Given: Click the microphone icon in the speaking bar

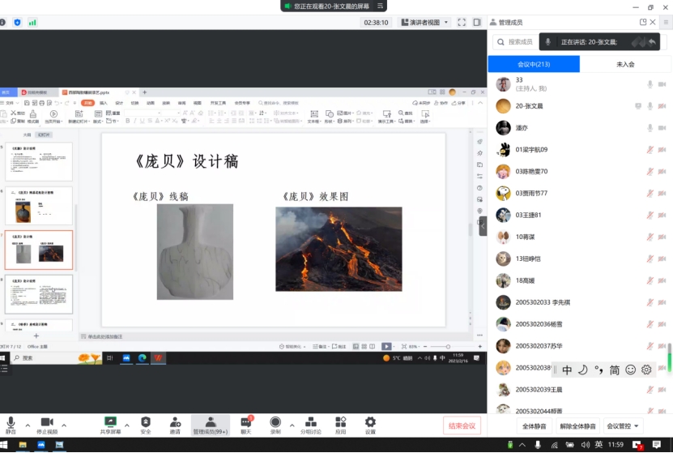Looking at the screenshot, I should [x=548, y=41].
